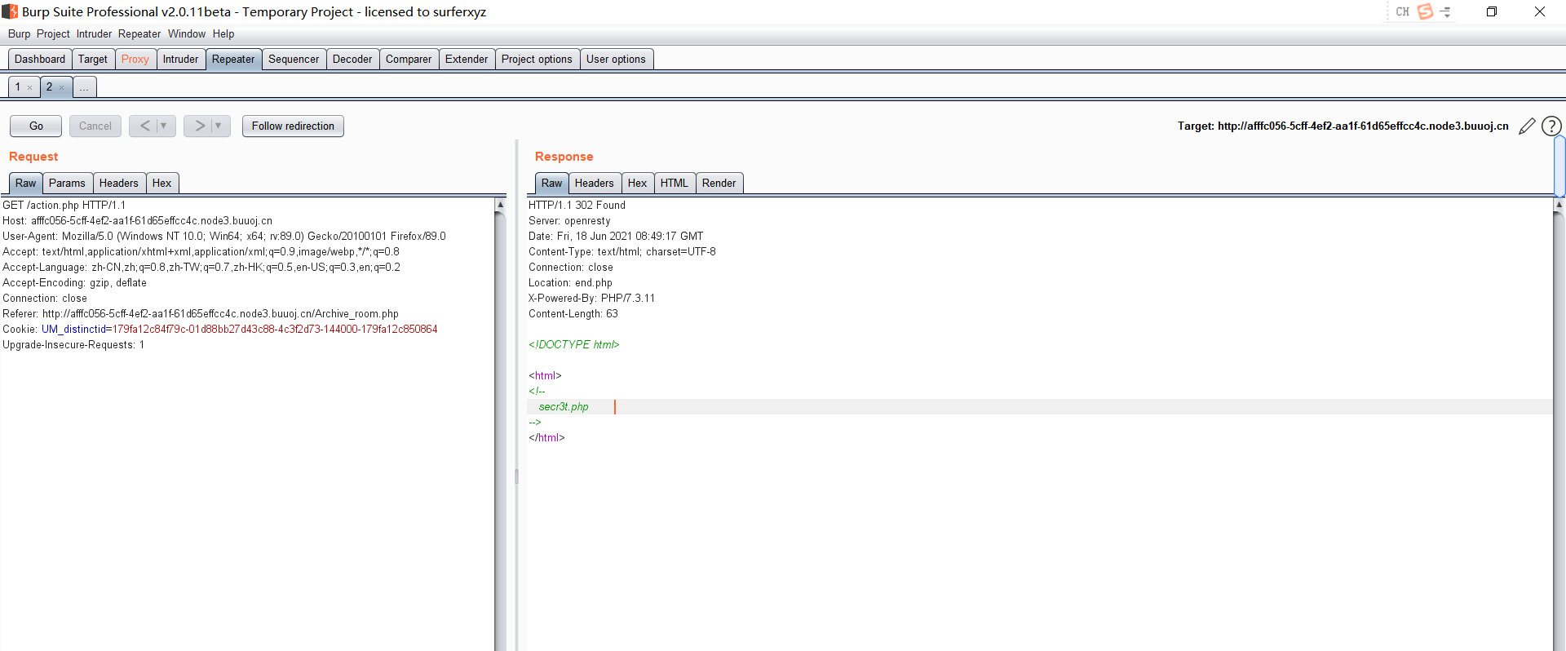Switch to the Decoder tab

[352, 59]
